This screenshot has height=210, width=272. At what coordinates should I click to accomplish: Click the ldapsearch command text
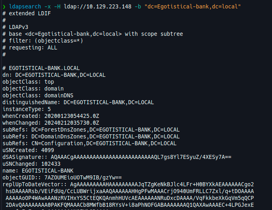point(25,6)
